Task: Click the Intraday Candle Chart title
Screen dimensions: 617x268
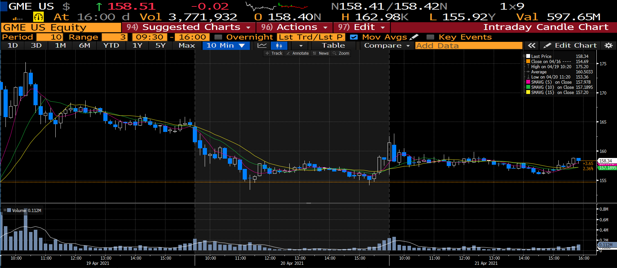Action: click(x=546, y=27)
